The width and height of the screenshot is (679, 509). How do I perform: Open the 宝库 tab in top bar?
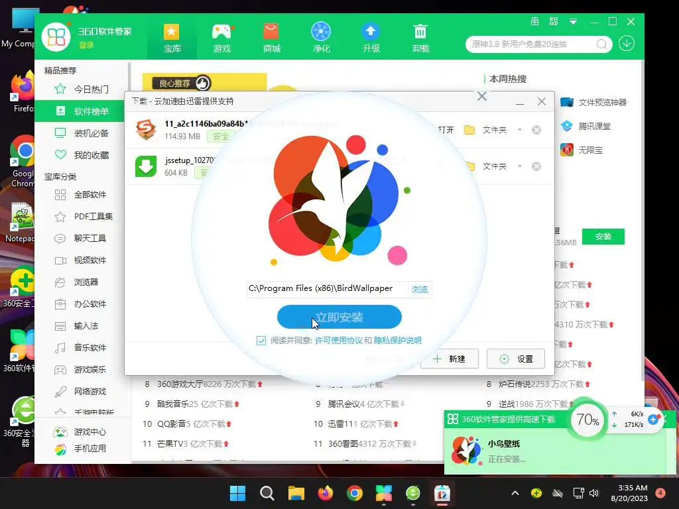(172, 38)
